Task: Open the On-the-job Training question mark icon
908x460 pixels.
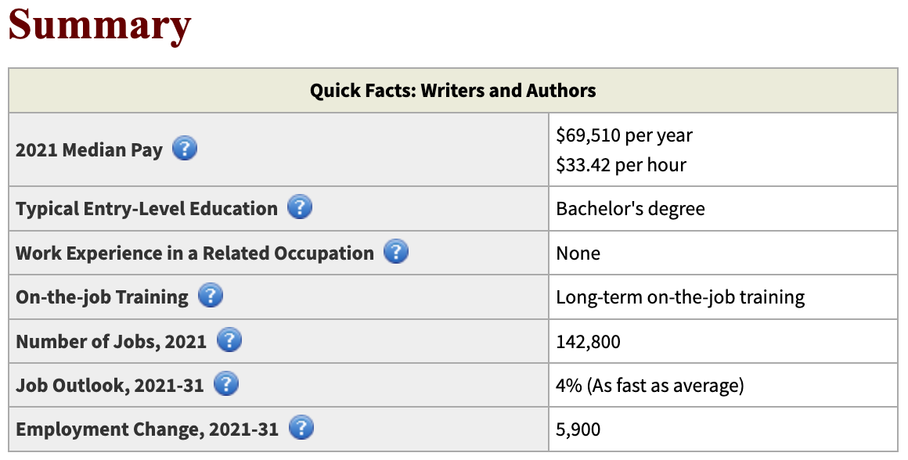Action: (211, 295)
